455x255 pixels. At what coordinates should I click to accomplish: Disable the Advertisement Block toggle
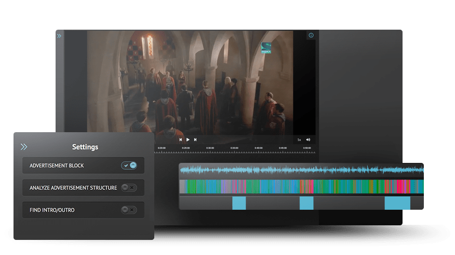point(129,165)
